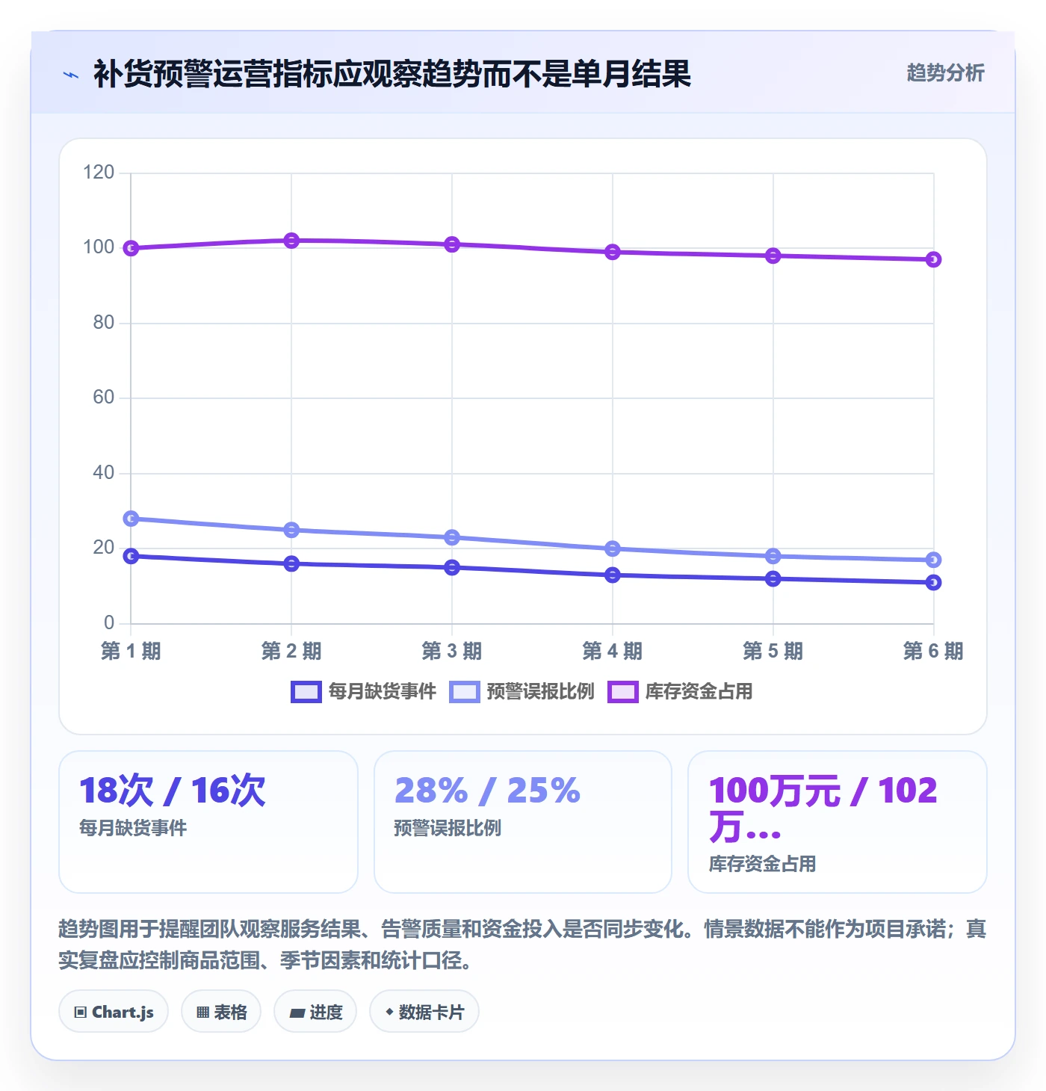This screenshot has height=1091, width=1046.
Task: Click the 趋势分析 badge
Action: pyautogui.click(x=945, y=72)
